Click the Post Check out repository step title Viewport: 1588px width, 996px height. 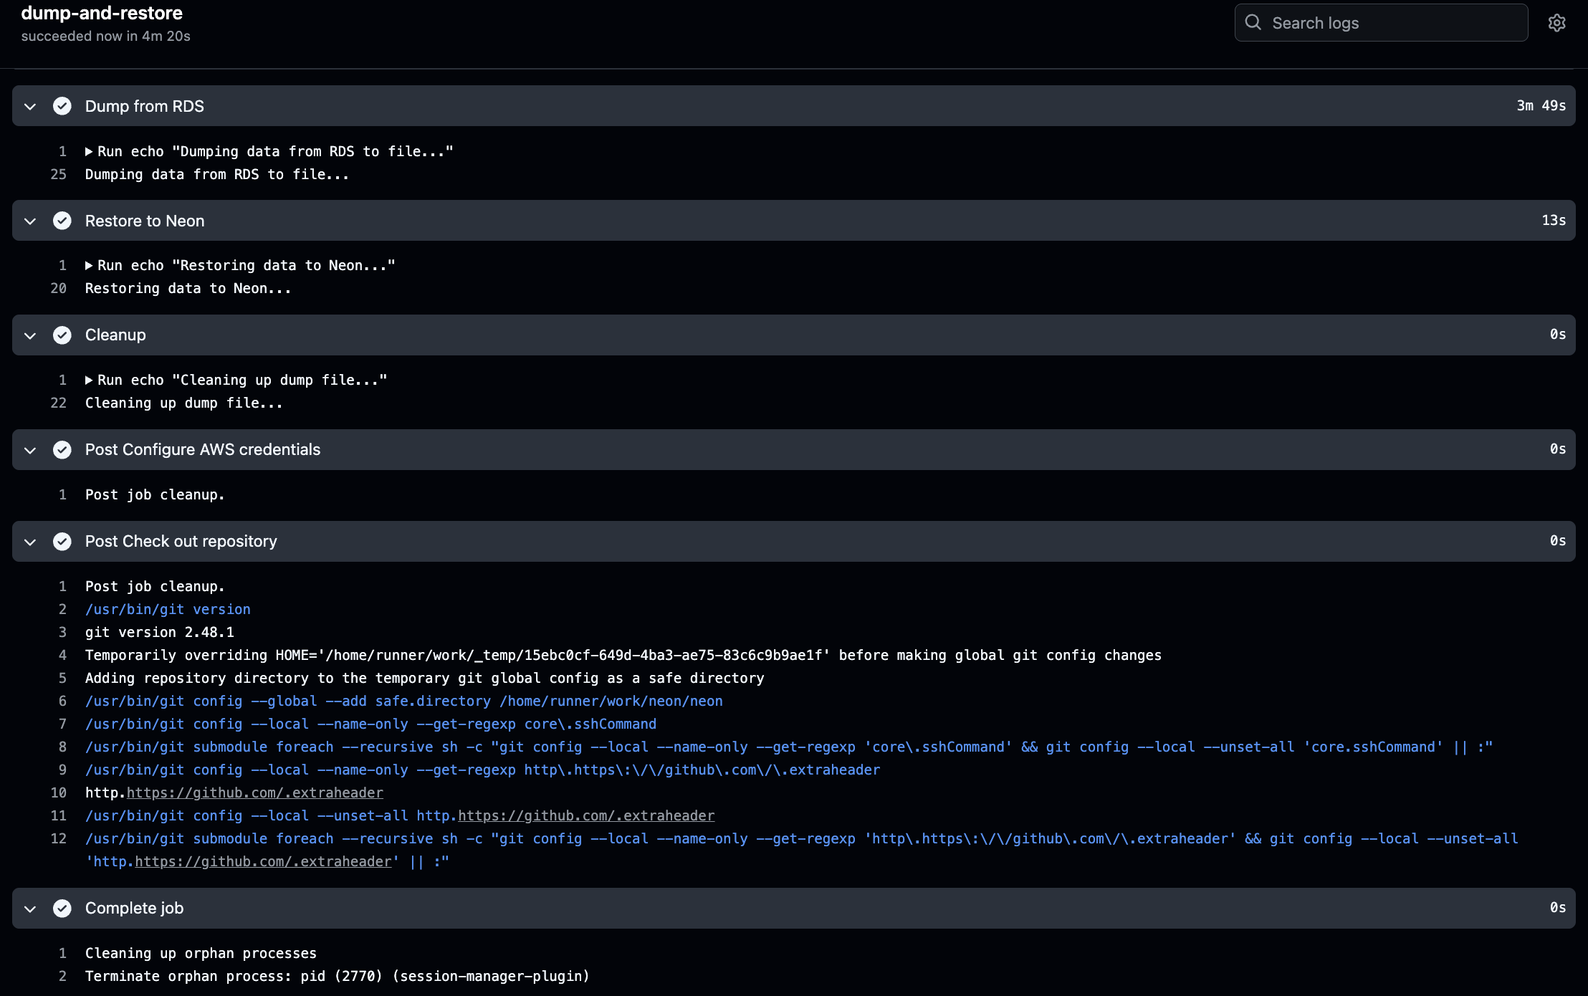click(181, 541)
